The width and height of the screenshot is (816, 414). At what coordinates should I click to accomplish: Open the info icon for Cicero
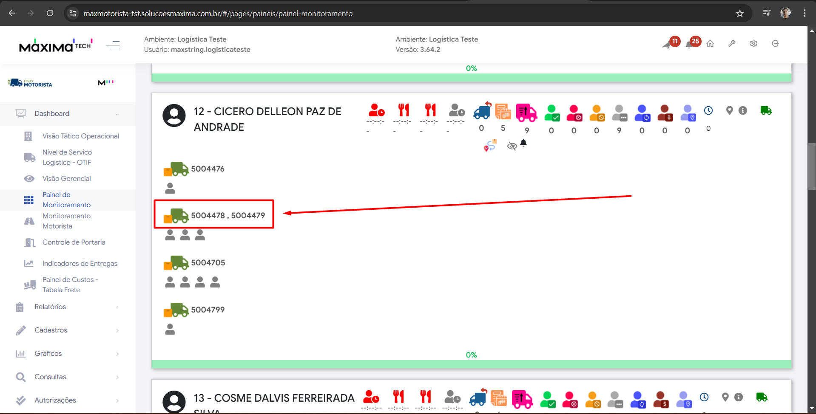point(743,110)
